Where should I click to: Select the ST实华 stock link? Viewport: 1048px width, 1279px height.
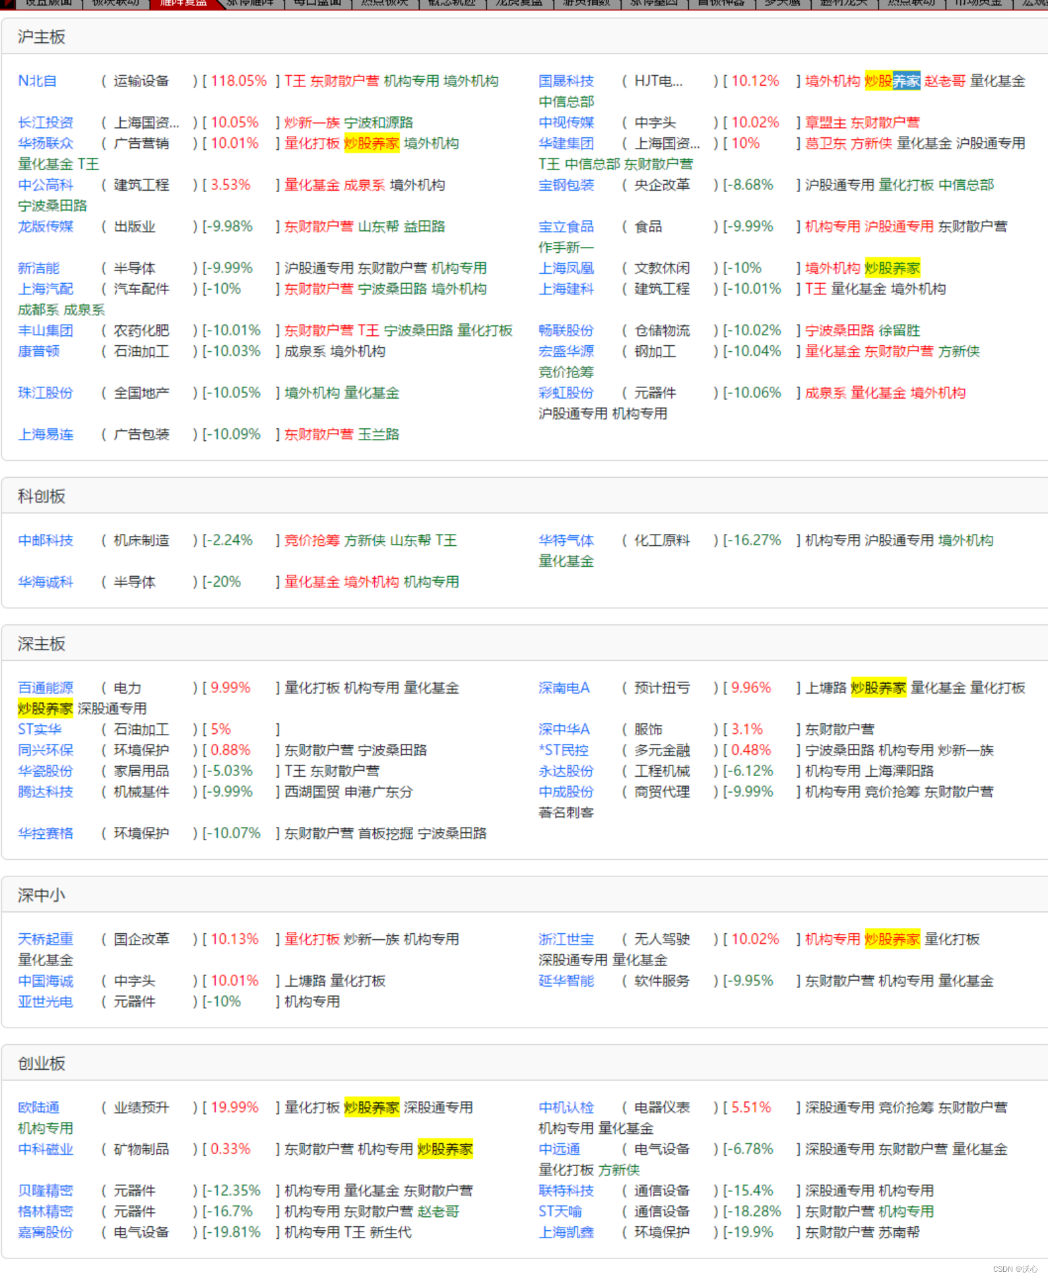click(x=40, y=729)
